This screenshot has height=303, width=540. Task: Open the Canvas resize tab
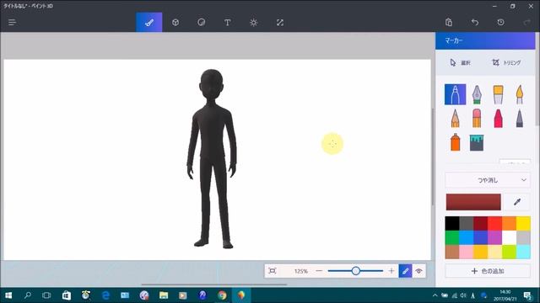pos(279,23)
